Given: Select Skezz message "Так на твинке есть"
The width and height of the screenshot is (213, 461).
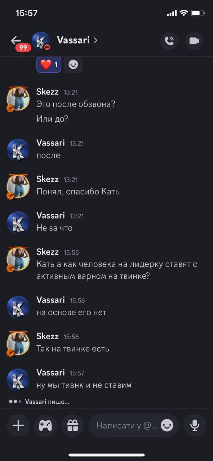Looking at the screenshot, I should 73,349.
